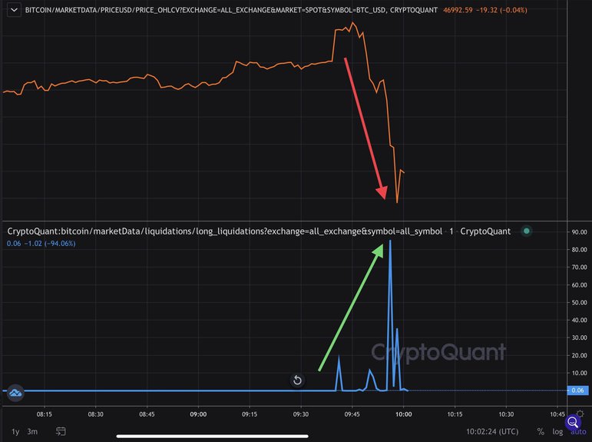Toggle log scale mode
592x442 pixels.
(x=557, y=431)
